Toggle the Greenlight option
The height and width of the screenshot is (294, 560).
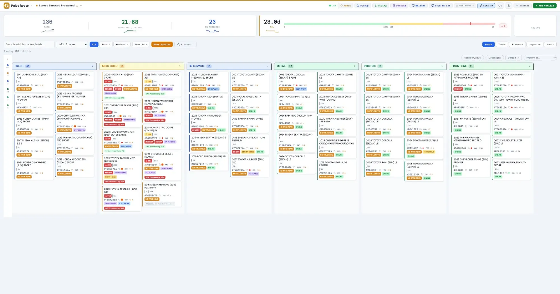pos(494,58)
